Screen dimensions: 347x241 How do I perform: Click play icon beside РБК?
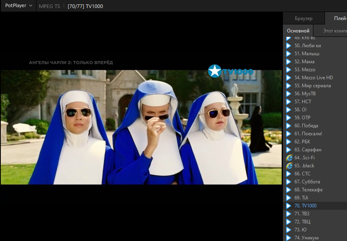point(288,142)
